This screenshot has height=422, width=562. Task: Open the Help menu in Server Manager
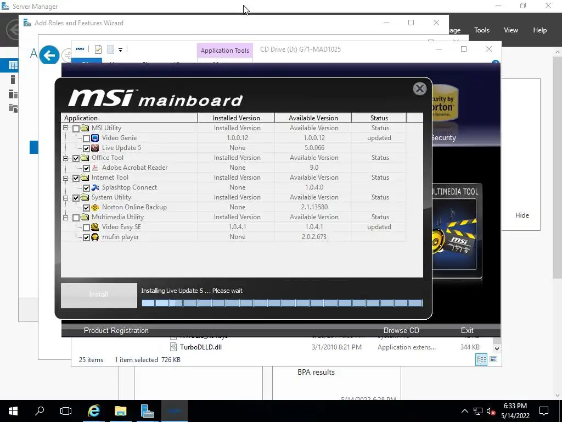tap(540, 30)
